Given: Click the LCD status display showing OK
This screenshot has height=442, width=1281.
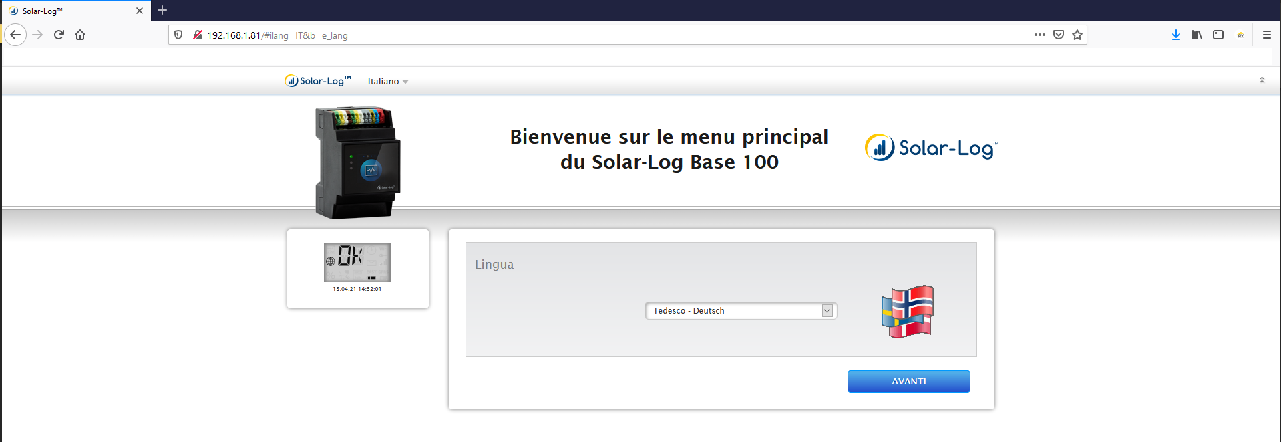Looking at the screenshot, I should (x=357, y=263).
